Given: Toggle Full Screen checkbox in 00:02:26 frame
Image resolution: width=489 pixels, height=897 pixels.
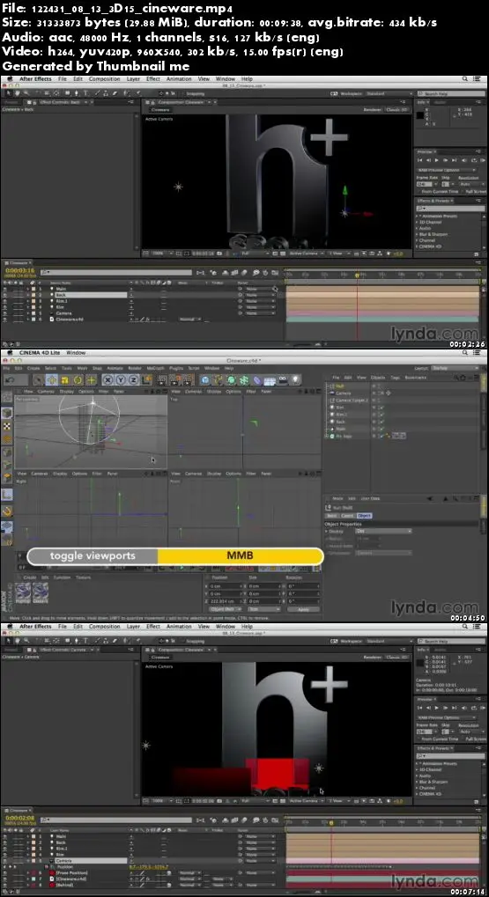Looking at the screenshot, I should (x=463, y=192).
